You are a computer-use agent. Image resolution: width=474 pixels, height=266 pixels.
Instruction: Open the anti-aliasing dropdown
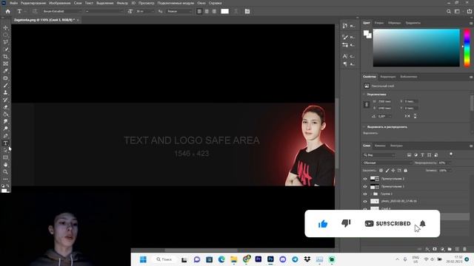[x=179, y=12]
